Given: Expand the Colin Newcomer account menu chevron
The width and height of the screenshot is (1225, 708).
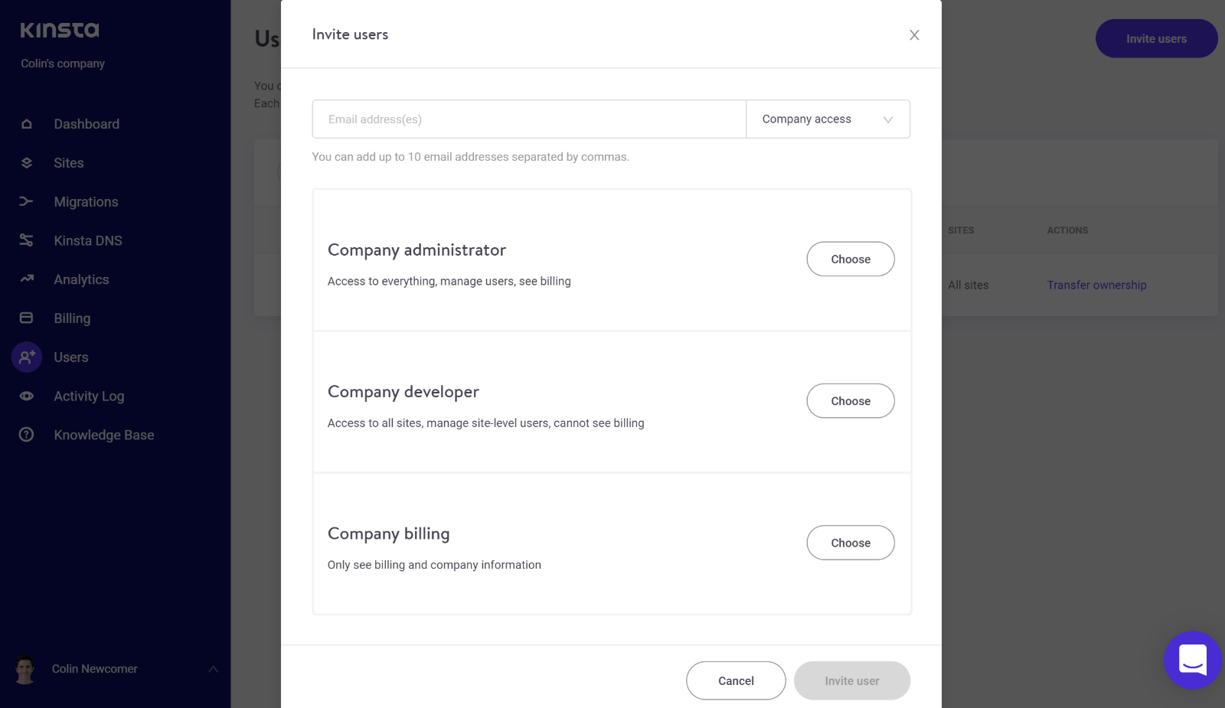Looking at the screenshot, I should (x=214, y=669).
